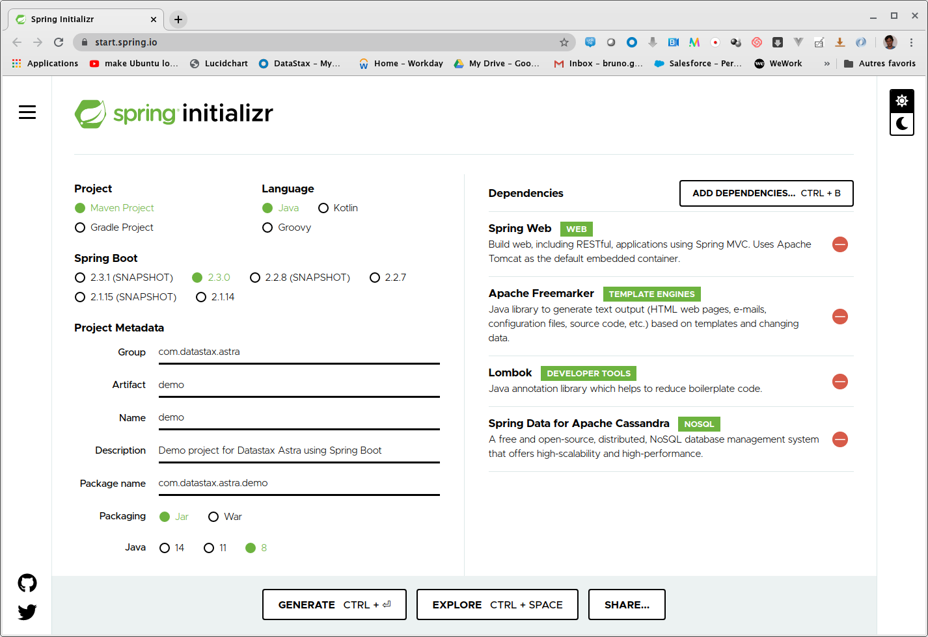This screenshot has height=637, width=928.
Task: Click the site lock icon in address bar
Action: (84, 42)
